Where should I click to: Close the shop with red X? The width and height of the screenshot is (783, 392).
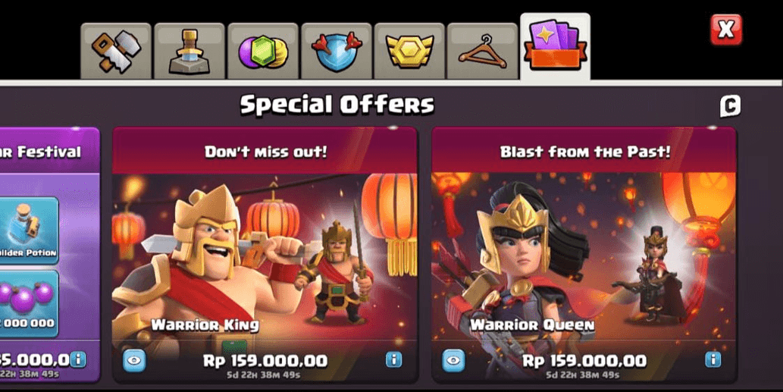click(x=726, y=30)
